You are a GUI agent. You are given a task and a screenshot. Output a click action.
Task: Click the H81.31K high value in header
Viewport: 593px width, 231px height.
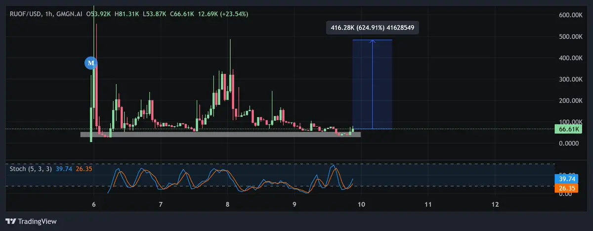coord(127,14)
